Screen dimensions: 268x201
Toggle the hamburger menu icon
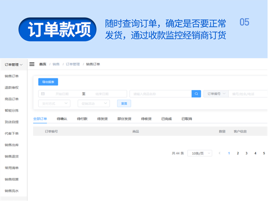[32, 64]
